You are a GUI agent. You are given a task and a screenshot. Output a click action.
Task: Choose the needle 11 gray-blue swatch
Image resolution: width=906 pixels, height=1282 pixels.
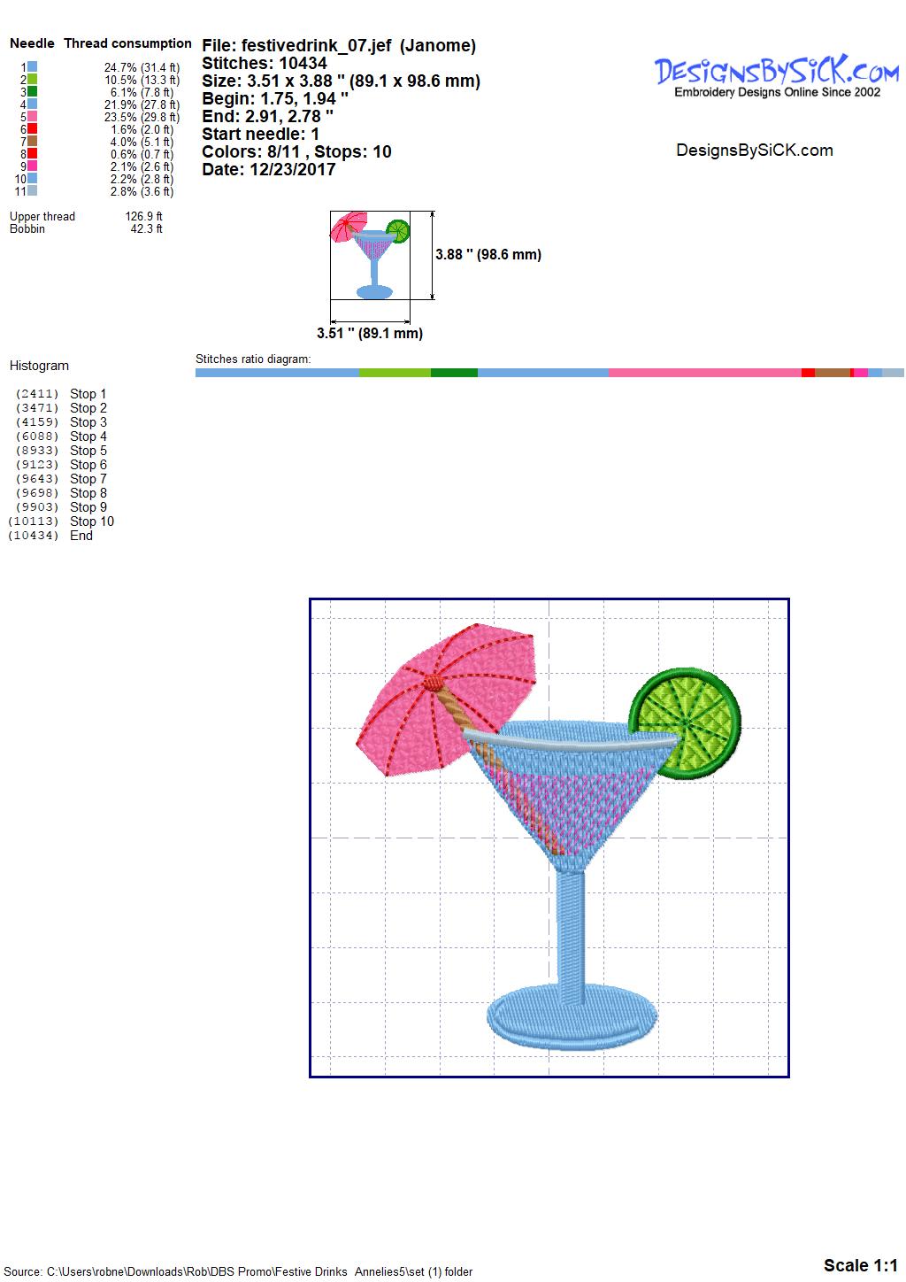point(32,191)
